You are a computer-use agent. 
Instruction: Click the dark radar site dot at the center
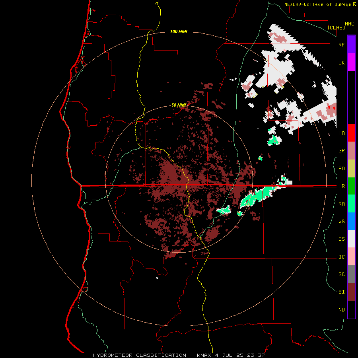click(x=179, y=179)
